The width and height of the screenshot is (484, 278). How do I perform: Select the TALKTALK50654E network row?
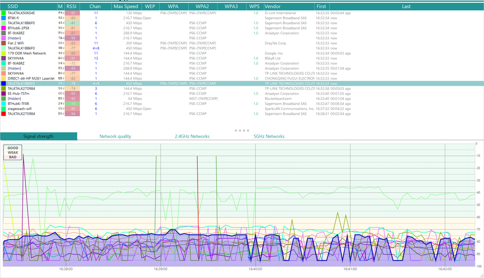tap(242, 13)
